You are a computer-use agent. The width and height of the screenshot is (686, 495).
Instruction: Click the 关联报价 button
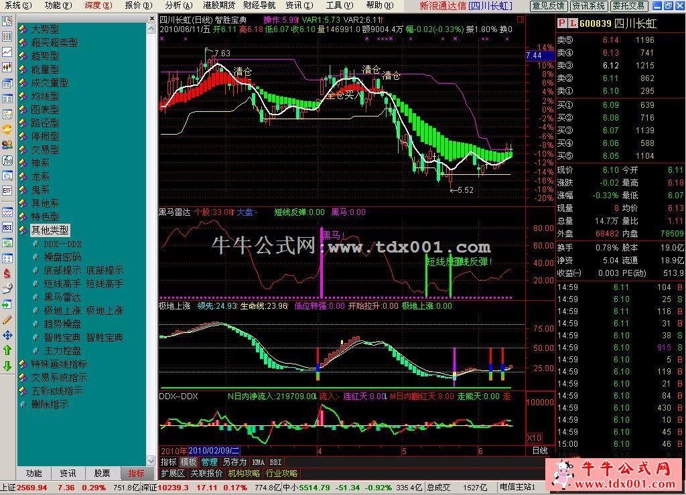pos(206,473)
